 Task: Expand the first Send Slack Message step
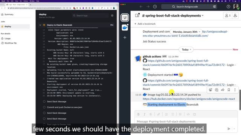(56, 102)
